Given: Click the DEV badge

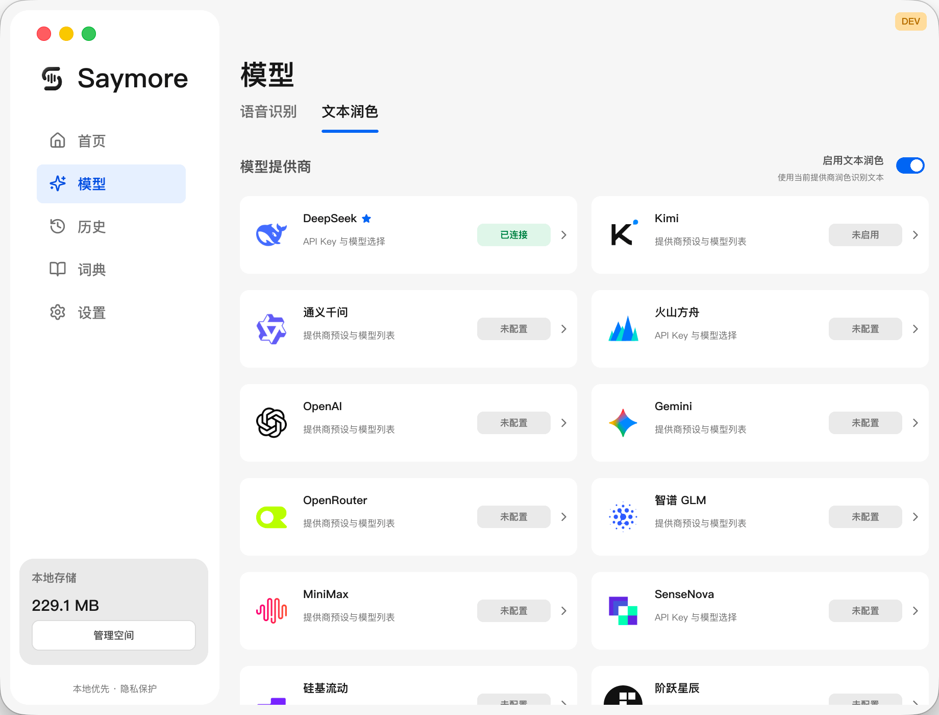Looking at the screenshot, I should pyautogui.click(x=911, y=21).
